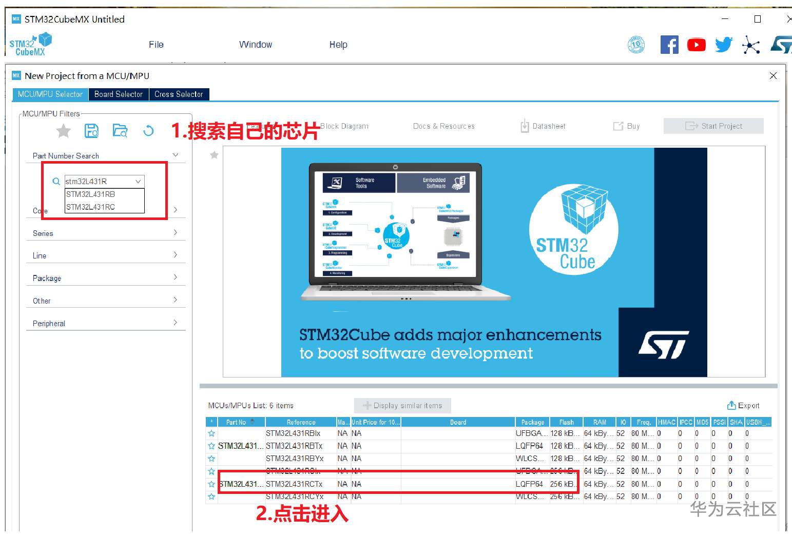792x537 pixels.
Task: Click into the part number search field
Action: 99,181
